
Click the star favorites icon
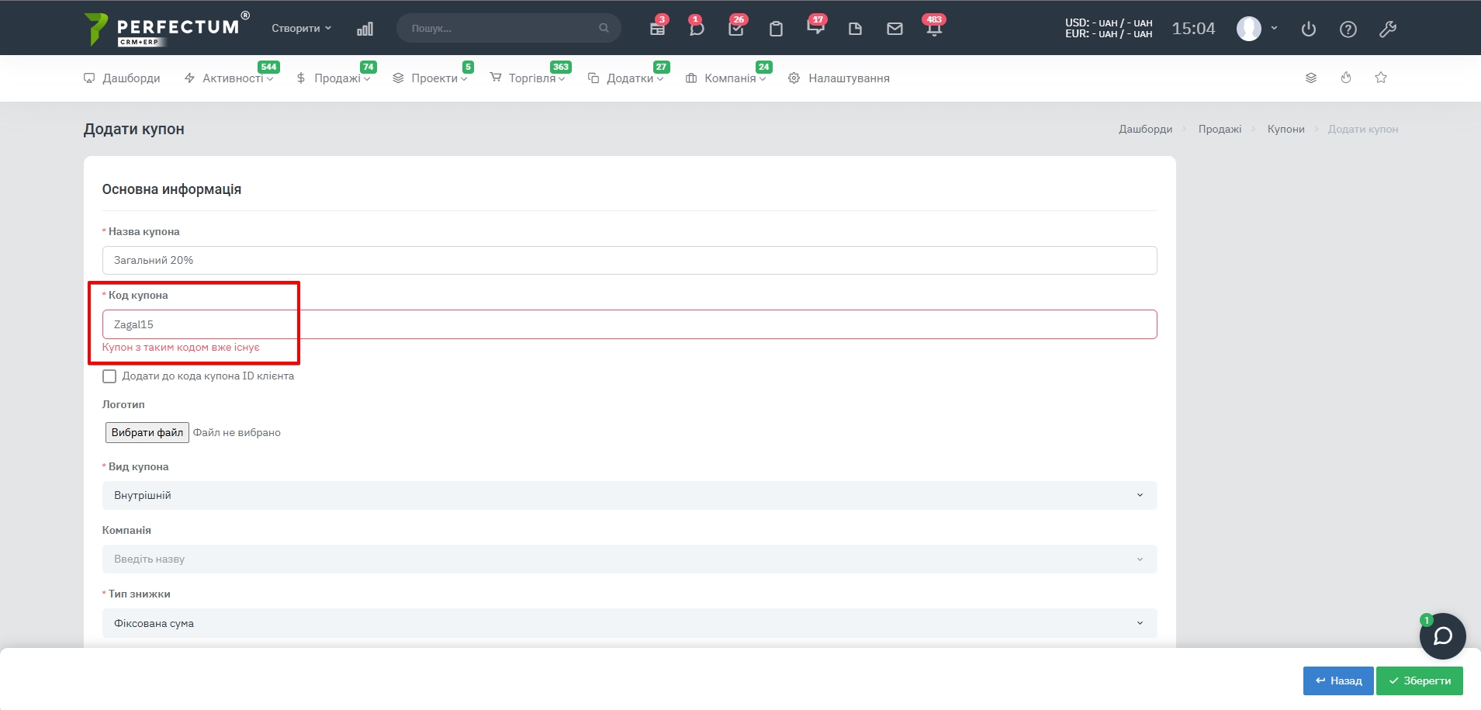(1380, 78)
